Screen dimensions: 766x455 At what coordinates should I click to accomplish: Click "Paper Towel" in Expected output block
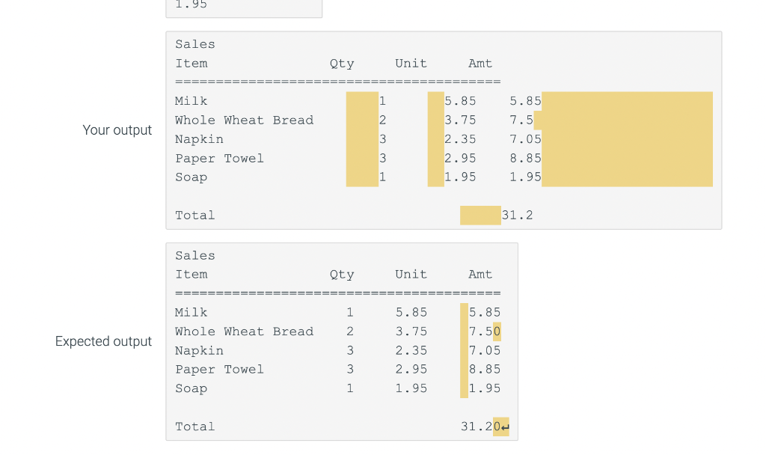(219, 370)
